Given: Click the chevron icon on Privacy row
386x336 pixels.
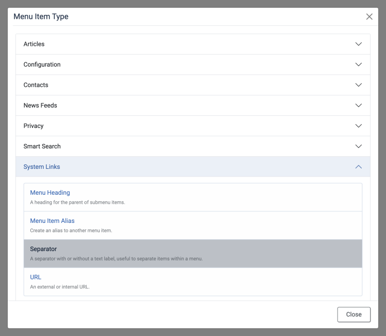Looking at the screenshot, I should point(358,126).
